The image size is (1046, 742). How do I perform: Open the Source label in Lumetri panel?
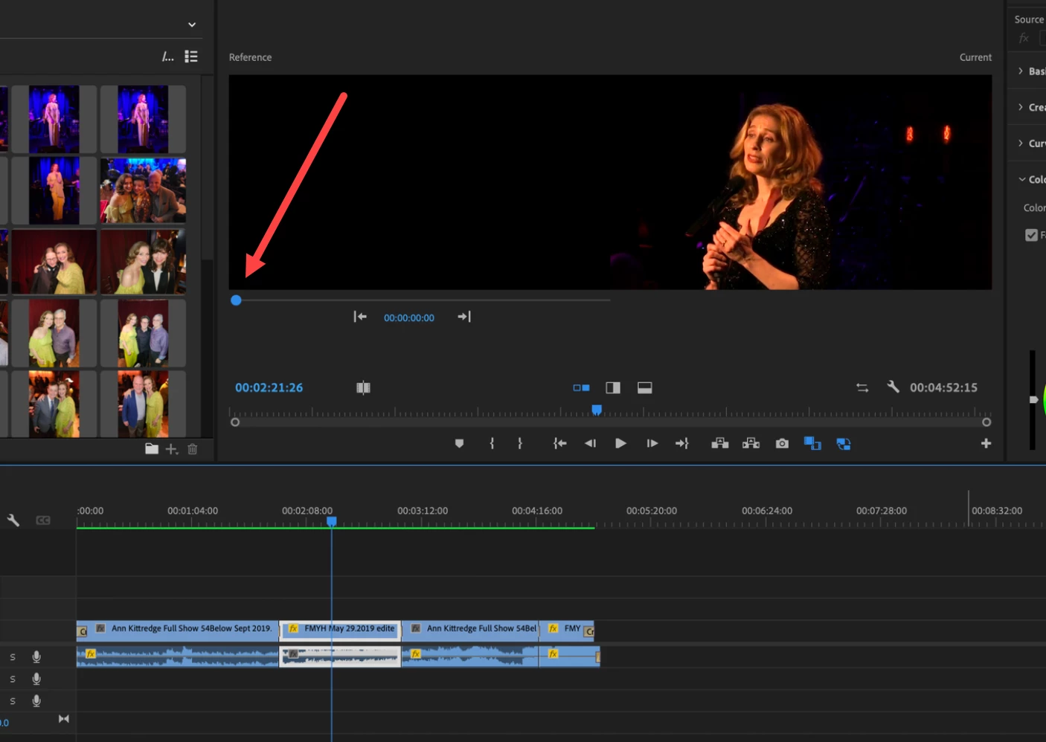point(1029,19)
